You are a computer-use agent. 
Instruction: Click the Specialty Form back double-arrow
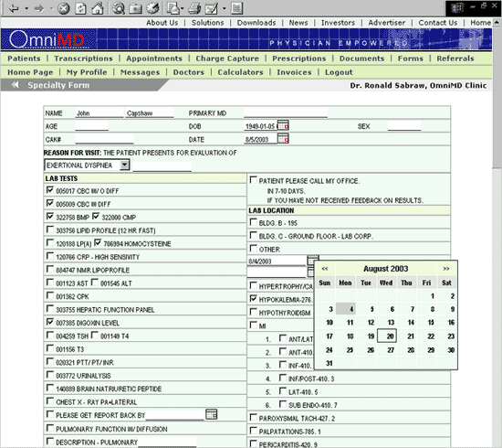15,85
